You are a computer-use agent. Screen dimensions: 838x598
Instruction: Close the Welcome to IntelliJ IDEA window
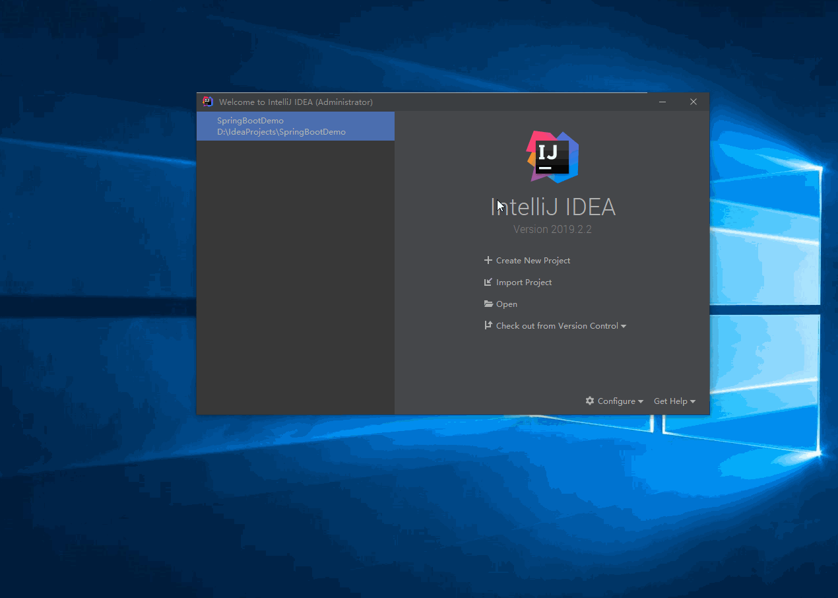[x=693, y=102]
